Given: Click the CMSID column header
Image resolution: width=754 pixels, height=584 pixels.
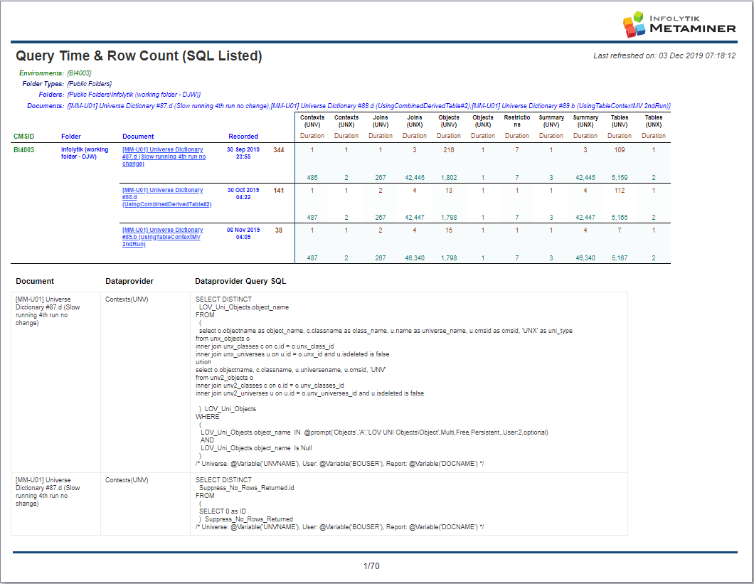Looking at the screenshot, I should (23, 137).
